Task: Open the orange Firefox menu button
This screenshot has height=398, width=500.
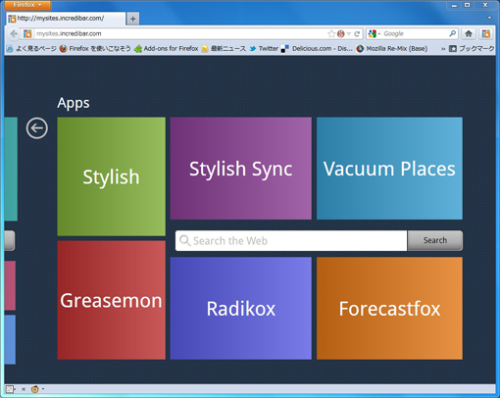Action: (x=27, y=5)
